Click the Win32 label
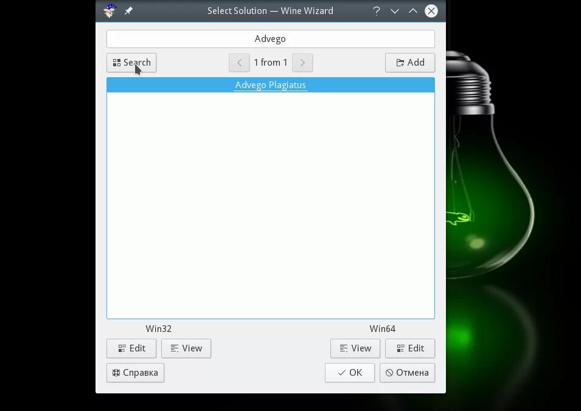581x411 pixels. (x=159, y=329)
